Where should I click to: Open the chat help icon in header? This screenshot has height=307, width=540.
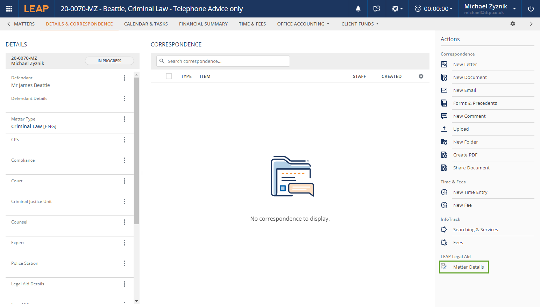coord(377,9)
